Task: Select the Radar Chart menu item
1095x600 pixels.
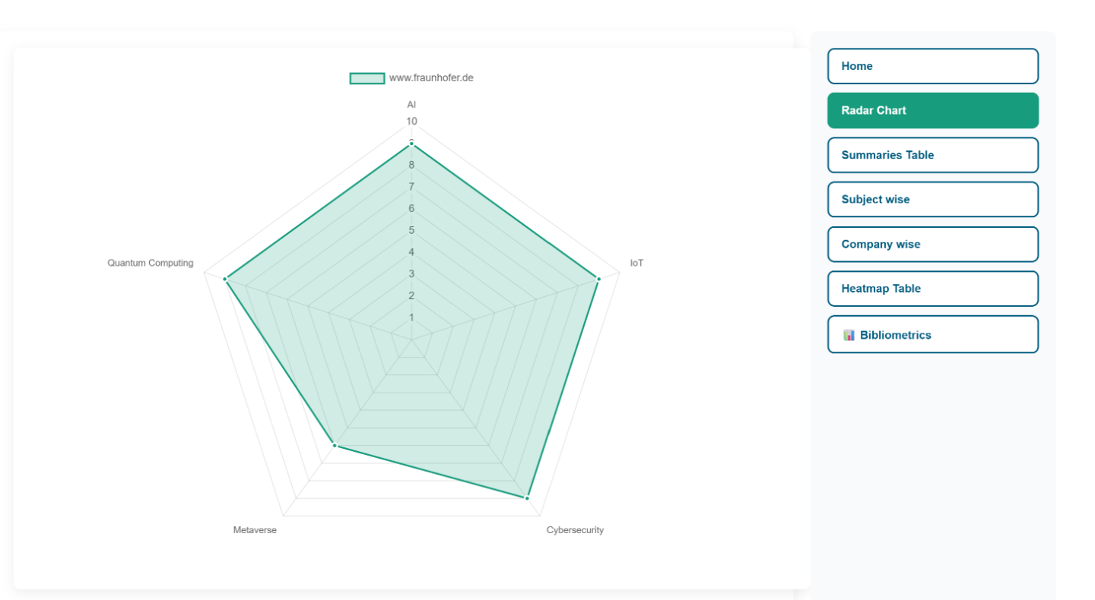Action: (x=932, y=111)
